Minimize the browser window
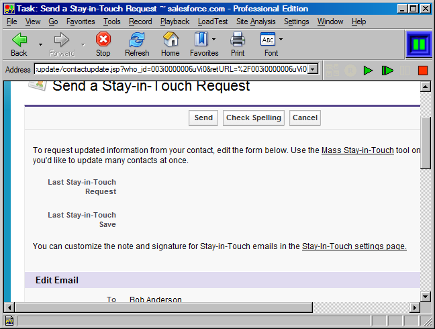The width and height of the screenshot is (435, 329). [402, 9]
